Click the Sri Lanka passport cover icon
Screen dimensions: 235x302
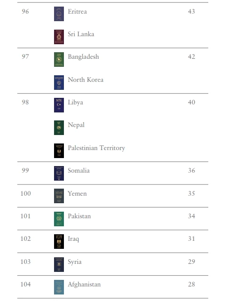[59, 37]
